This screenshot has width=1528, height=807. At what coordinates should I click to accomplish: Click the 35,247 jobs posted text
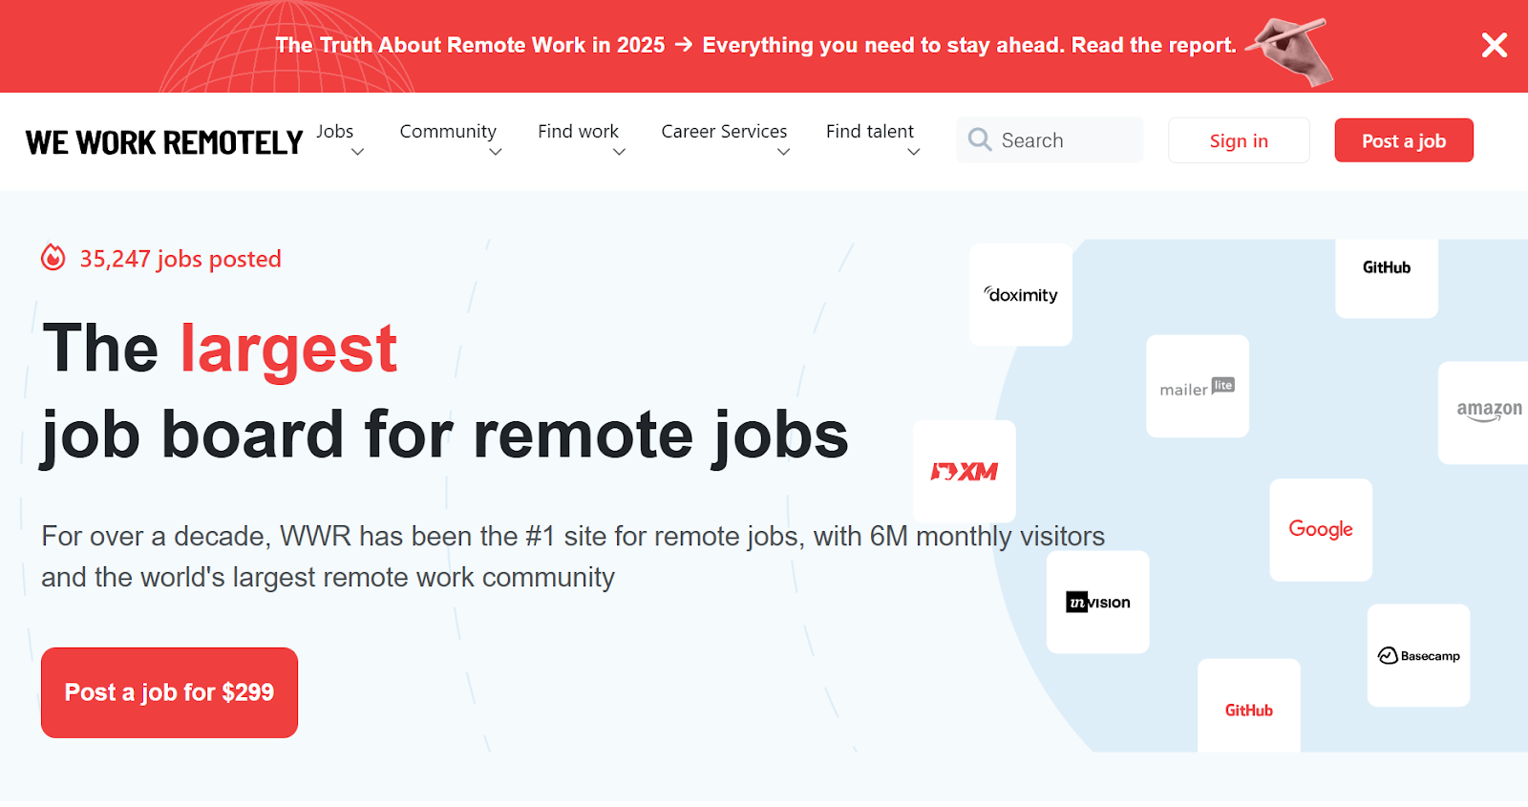pyautogui.click(x=180, y=259)
